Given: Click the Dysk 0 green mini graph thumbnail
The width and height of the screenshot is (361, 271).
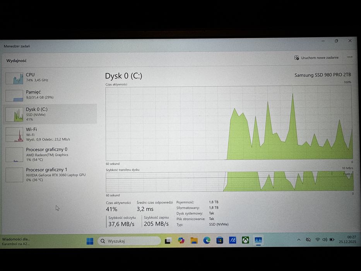Looking at the screenshot, I should click(x=14, y=115).
